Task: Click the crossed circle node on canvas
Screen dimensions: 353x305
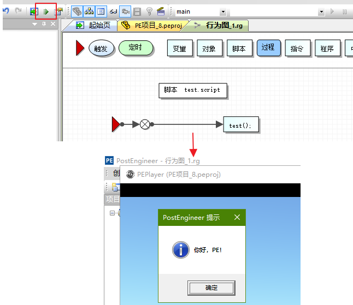Action: tap(145, 124)
